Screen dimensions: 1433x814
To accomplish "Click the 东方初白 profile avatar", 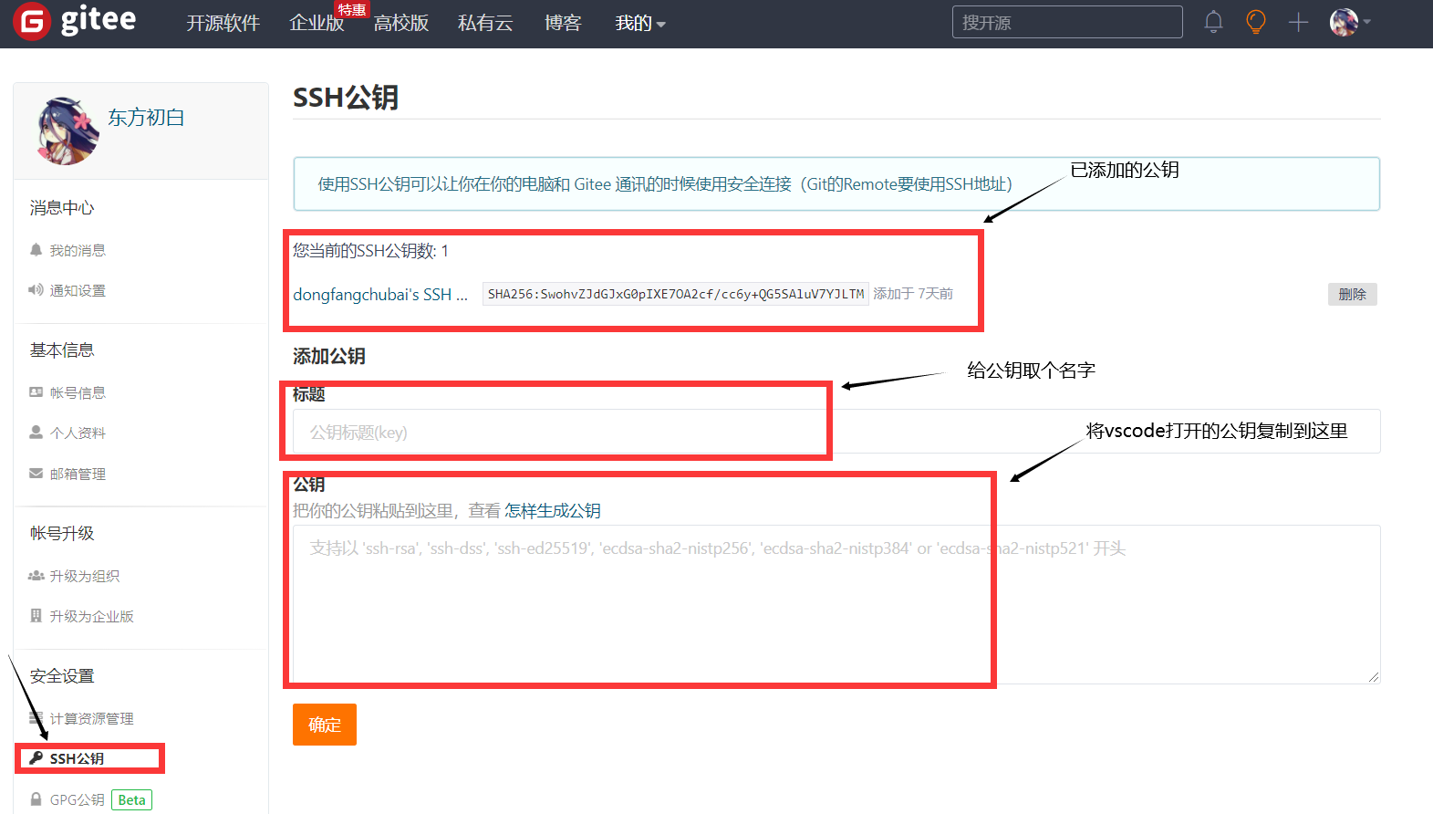I will [x=67, y=130].
